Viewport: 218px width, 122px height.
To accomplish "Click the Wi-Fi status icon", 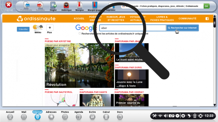I will [x=160, y=116].
